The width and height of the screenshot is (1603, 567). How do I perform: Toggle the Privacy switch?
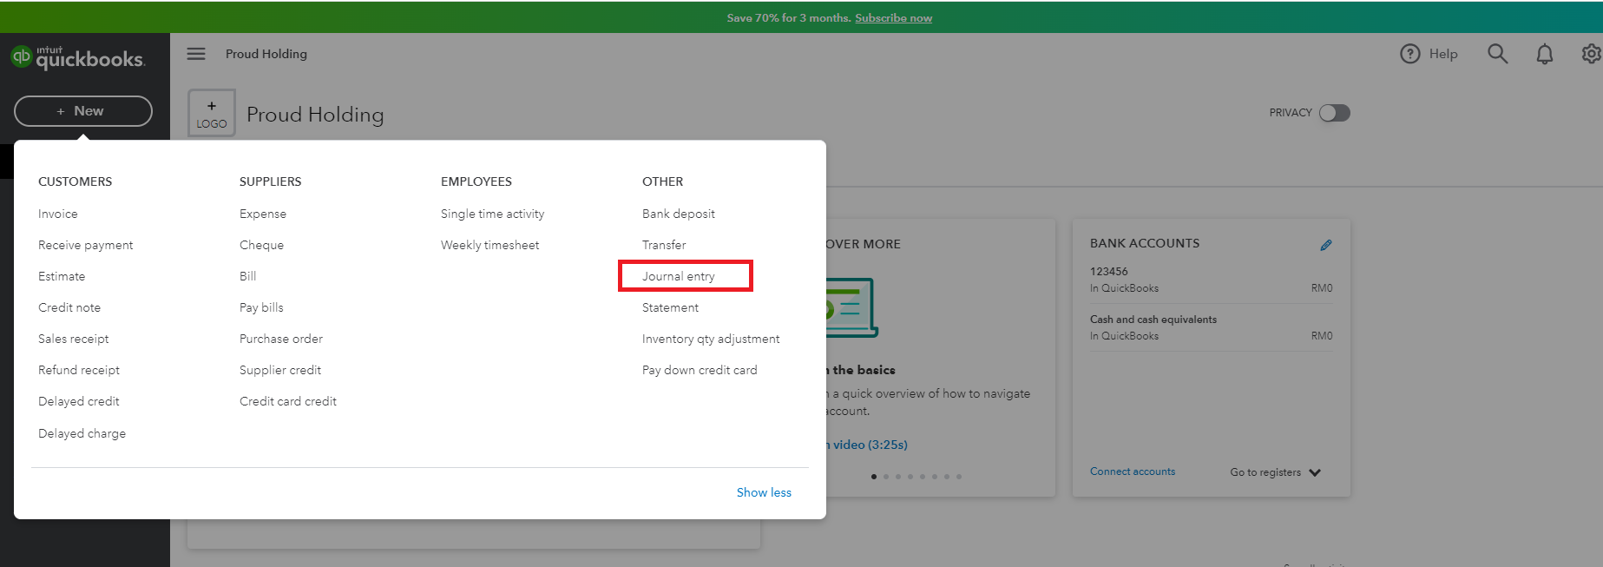1334,113
